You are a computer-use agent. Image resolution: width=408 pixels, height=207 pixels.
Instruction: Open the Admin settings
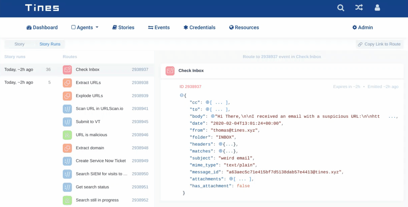[x=362, y=27]
